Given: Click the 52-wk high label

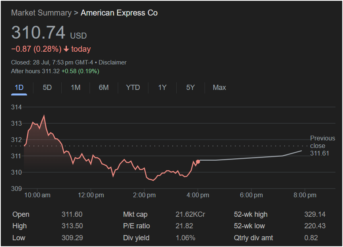Looking at the screenshot, I should coord(251,214).
